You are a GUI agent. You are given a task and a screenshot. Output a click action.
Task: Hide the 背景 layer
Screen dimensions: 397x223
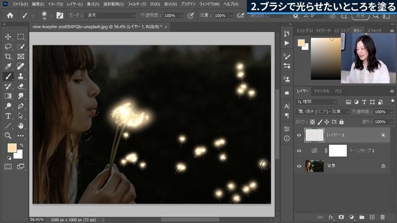coord(299,166)
